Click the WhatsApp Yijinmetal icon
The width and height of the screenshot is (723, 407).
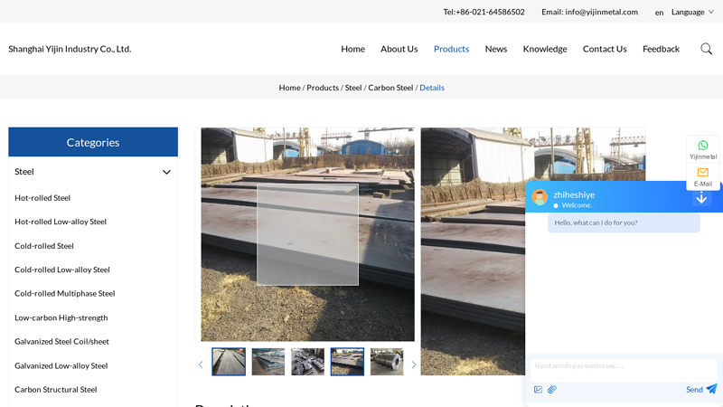[703, 146]
